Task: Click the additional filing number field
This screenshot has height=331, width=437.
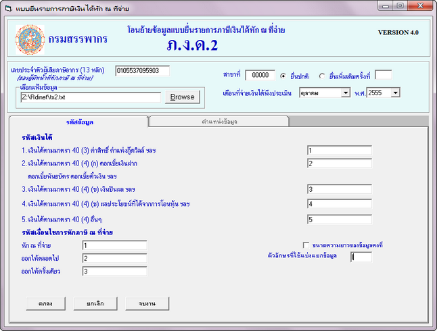Action: [x=384, y=75]
